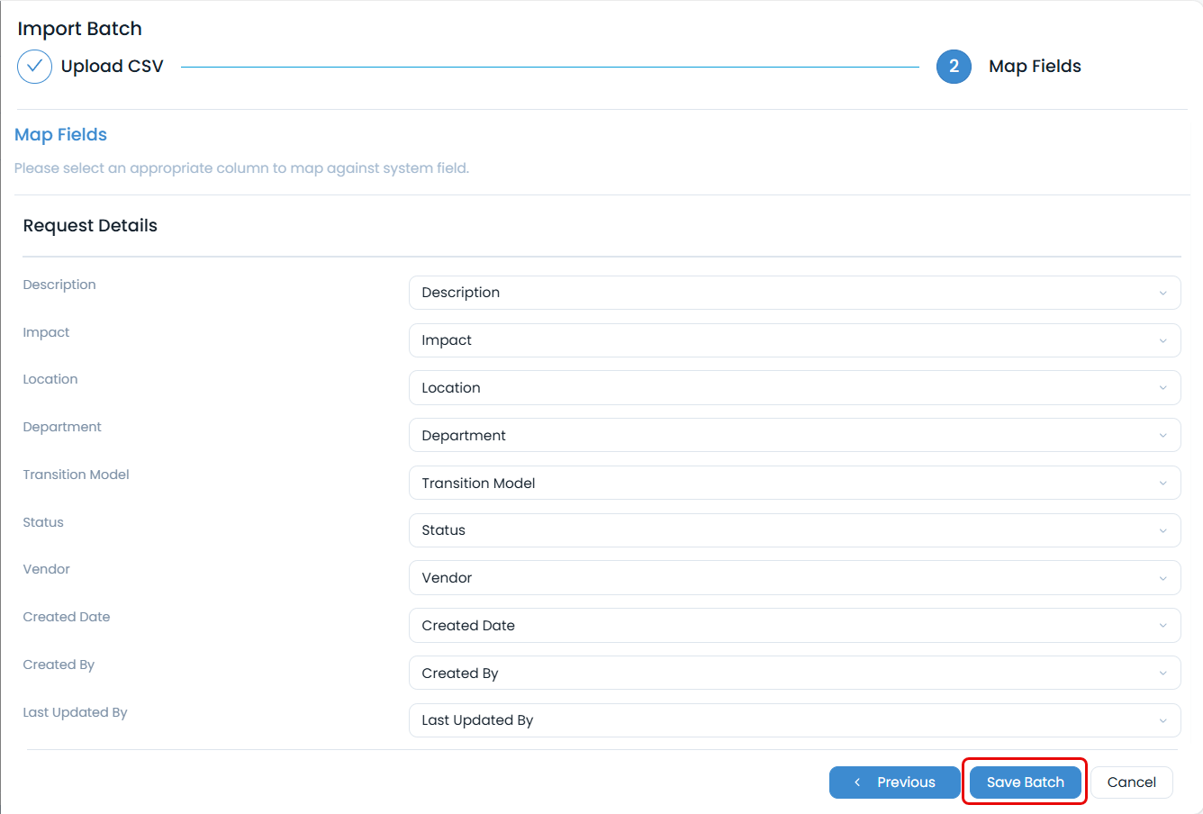The image size is (1203, 814).
Task: Open the Status mapping dropdown
Action: tap(795, 529)
